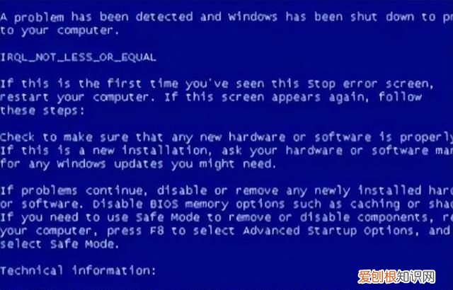453x290 pixels.
Task: Click the words 'such as caching'
Action: click(x=347, y=204)
